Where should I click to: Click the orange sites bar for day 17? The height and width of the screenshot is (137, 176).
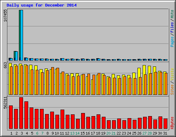[x=94, y=85]
